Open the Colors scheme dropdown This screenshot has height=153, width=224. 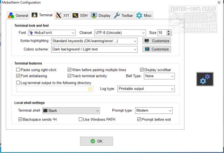coord(94,49)
